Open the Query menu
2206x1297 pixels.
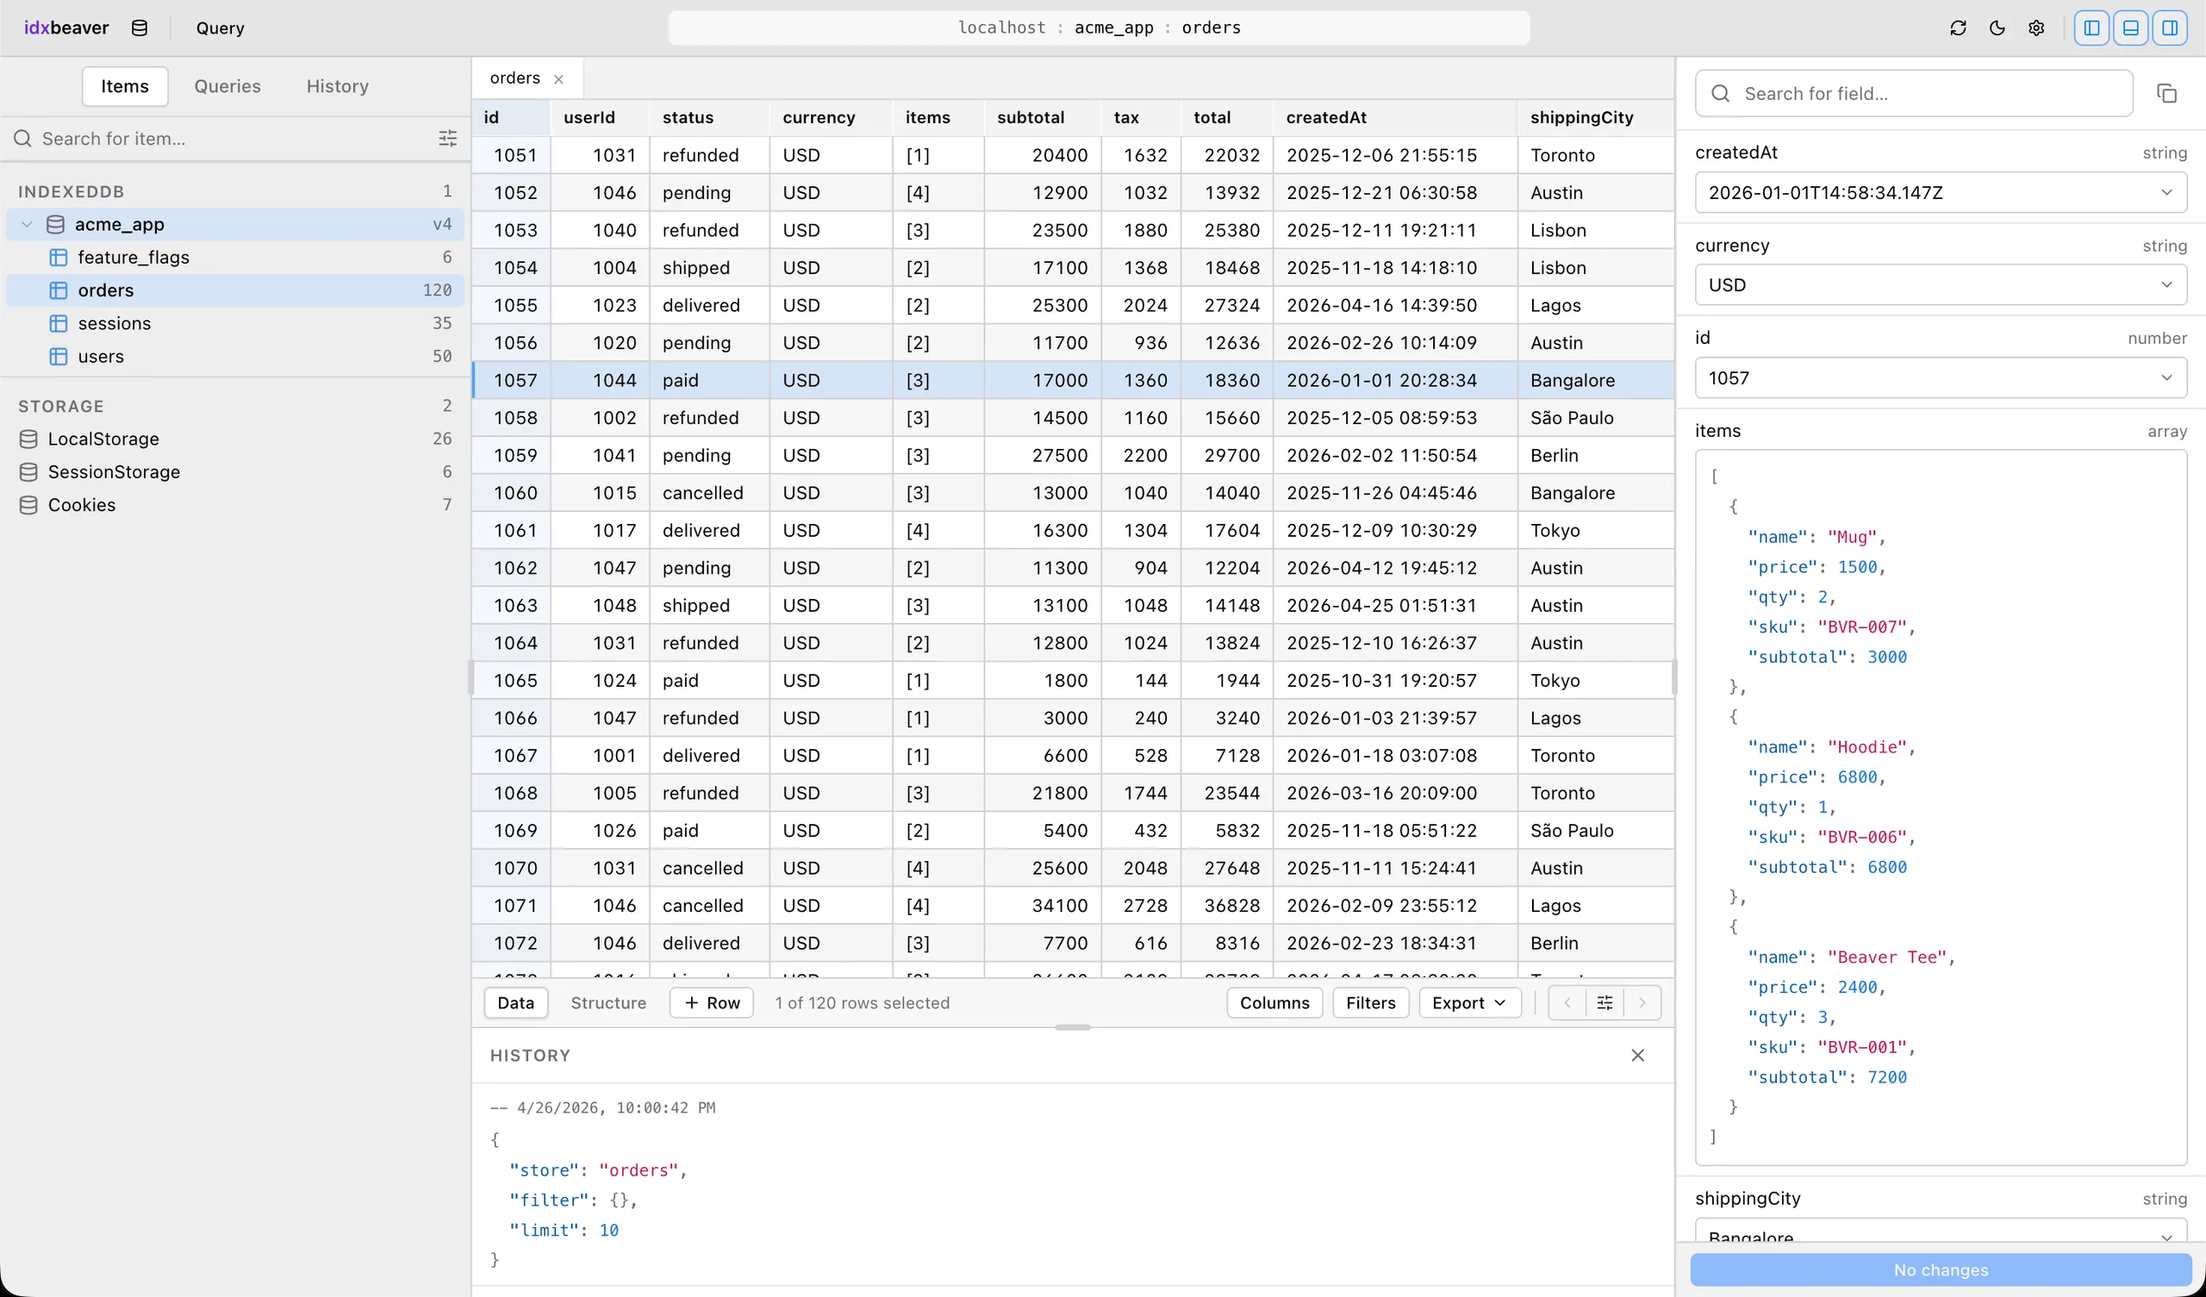(x=220, y=28)
